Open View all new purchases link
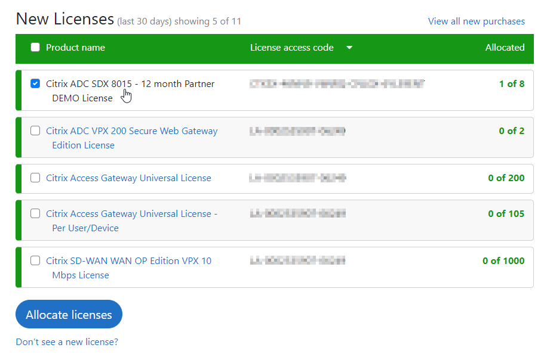 pyautogui.click(x=476, y=21)
